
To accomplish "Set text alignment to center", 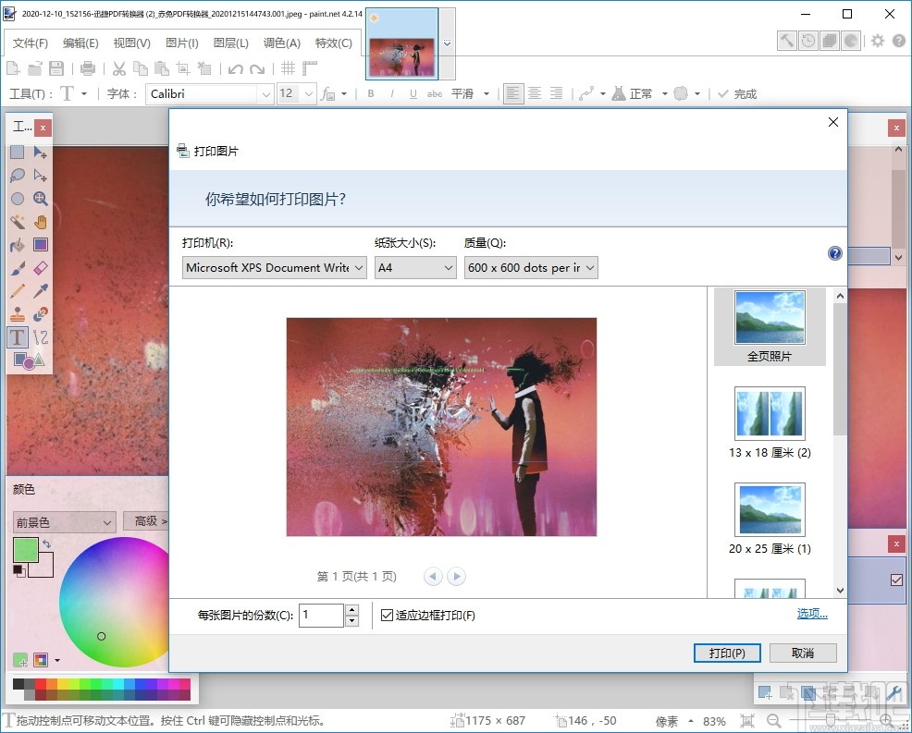I will [x=535, y=93].
